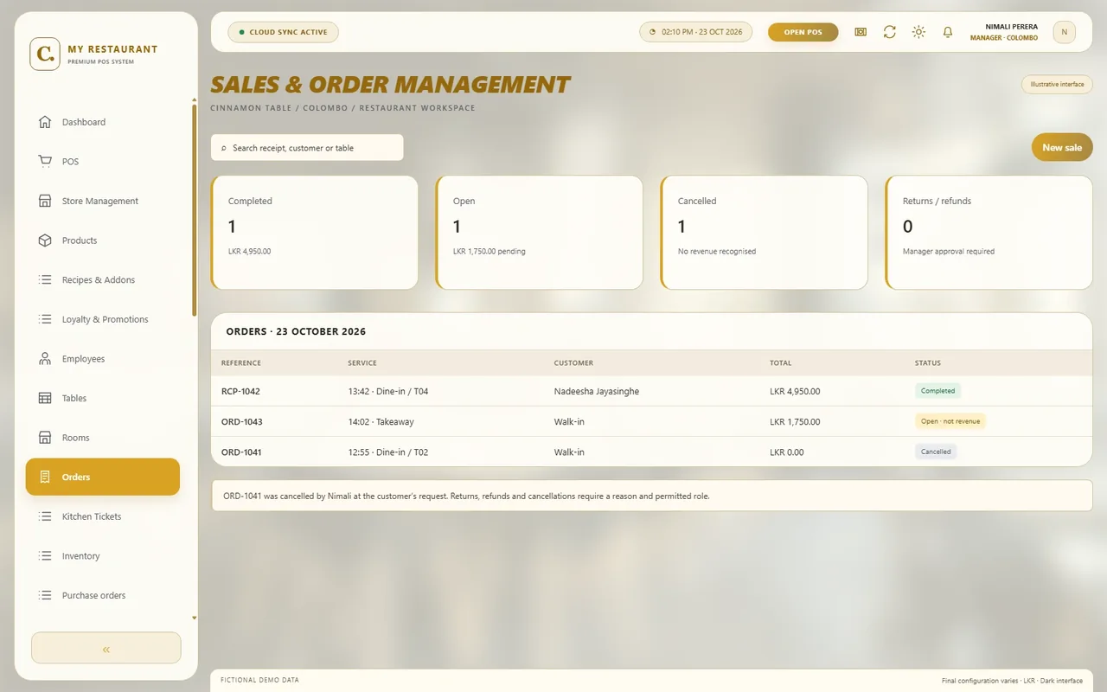Focus the search receipt input field
This screenshot has width=1107, height=692.
[307, 147]
